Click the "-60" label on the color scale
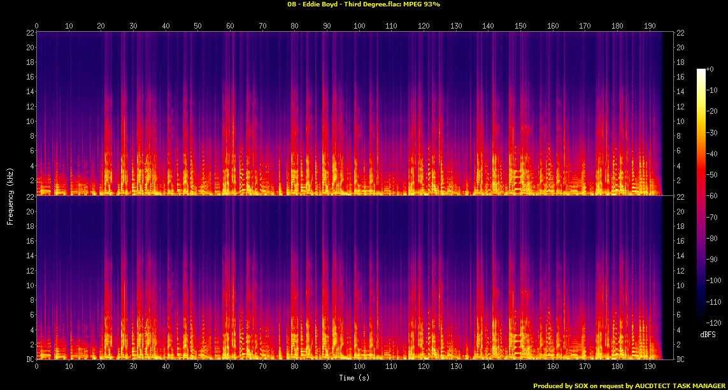The image size is (728, 390). coord(714,196)
